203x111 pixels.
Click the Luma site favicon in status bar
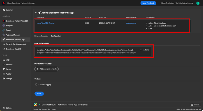click(x=35, y=105)
